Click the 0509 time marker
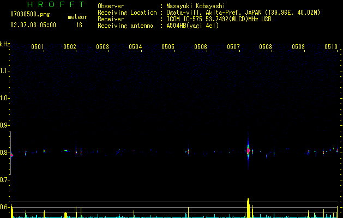343x218 pixels. 298,46
